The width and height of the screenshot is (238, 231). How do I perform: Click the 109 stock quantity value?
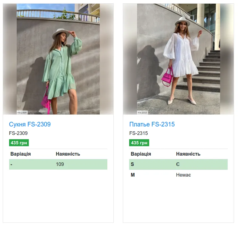tap(60, 164)
